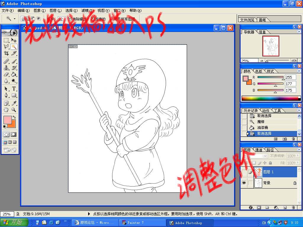Select the Eyedropper tool
The width and height of the screenshot is (303, 227).
14,103
